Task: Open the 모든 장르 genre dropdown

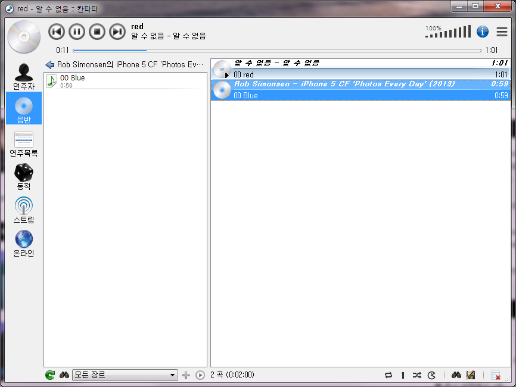Action: click(x=125, y=375)
